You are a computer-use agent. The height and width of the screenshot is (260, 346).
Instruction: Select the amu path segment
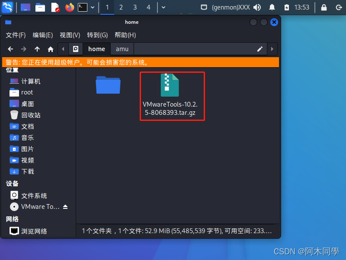pyautogui.click(x=122, y=49)
